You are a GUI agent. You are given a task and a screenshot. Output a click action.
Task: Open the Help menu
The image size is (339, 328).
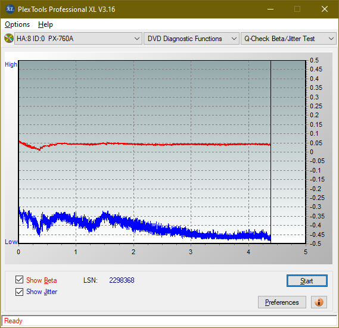pyautogui.click(x=45, y=24)
